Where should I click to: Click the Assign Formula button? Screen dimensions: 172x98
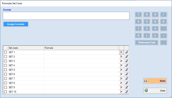pyautogui.click(x=16, y=24)
